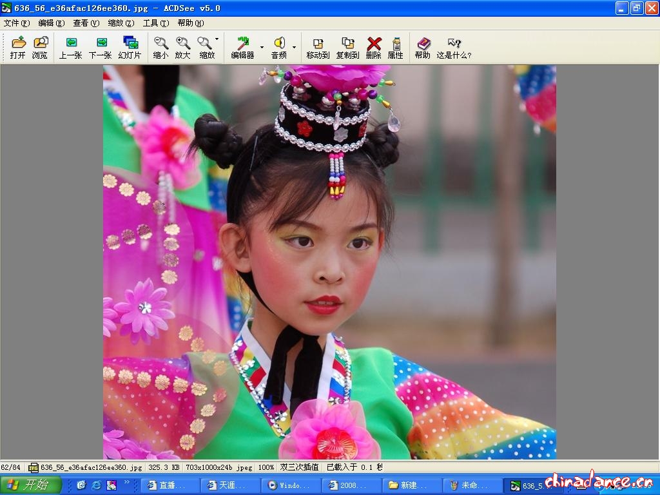
Task: Click the 'What's This?' (这是什么?) help icon
Action: [454, 48]
